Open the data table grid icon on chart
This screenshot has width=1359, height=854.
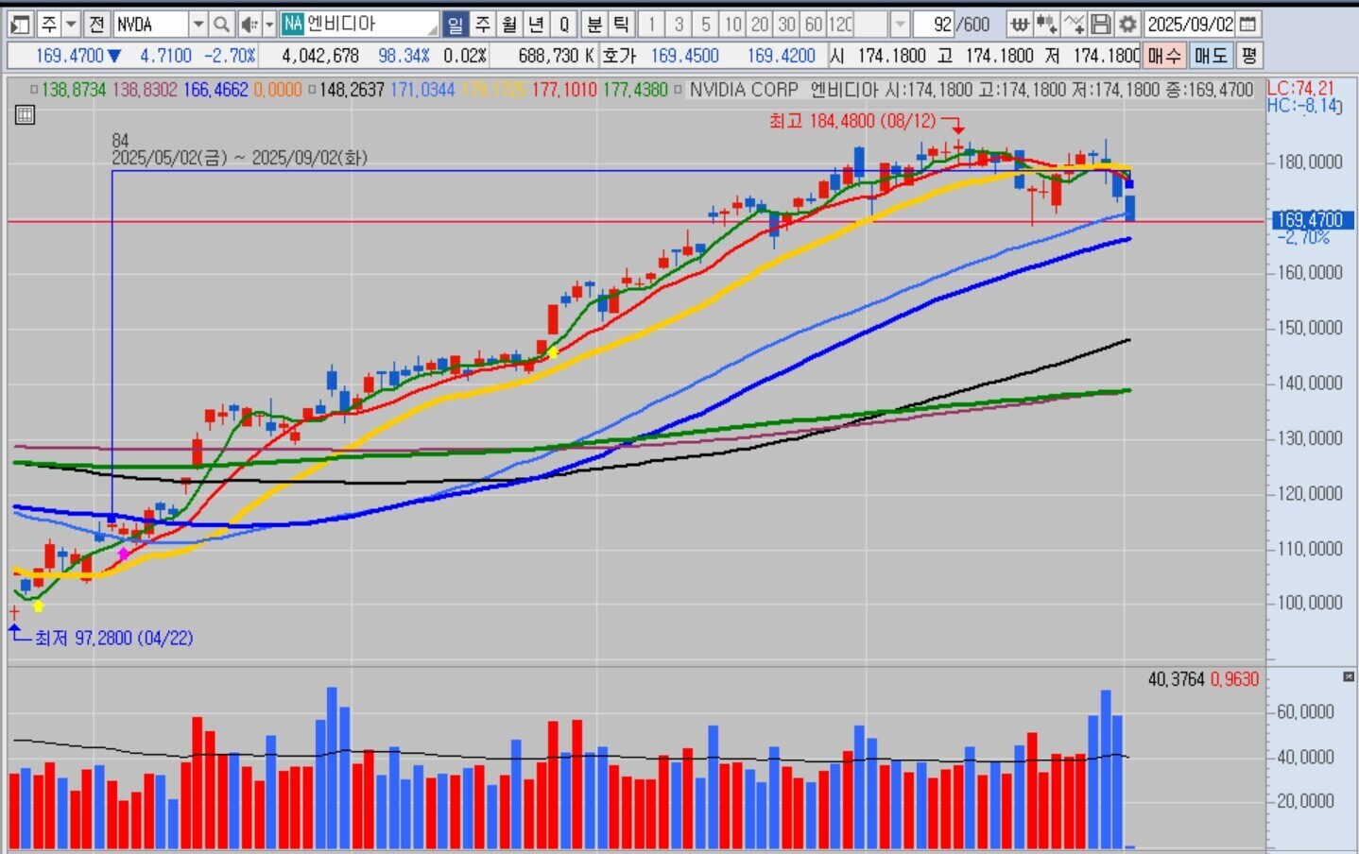[x=26, y=115]
